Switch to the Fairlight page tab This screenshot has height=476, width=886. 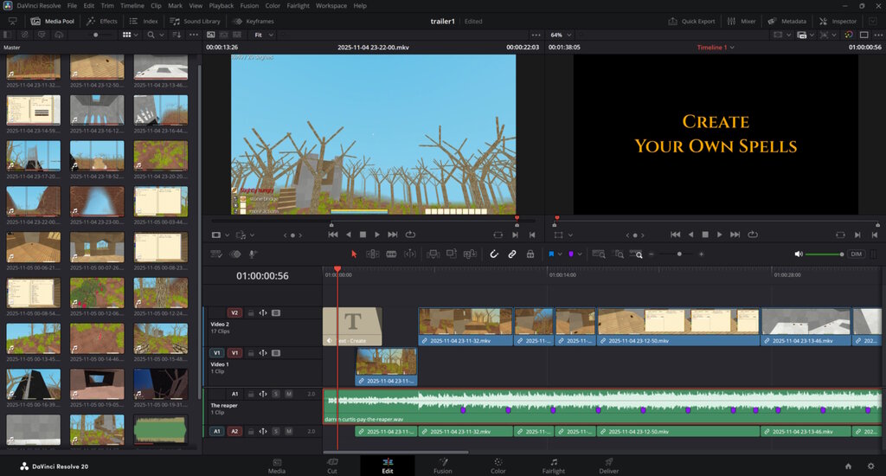pyautogui.click(x=553, y=466)
